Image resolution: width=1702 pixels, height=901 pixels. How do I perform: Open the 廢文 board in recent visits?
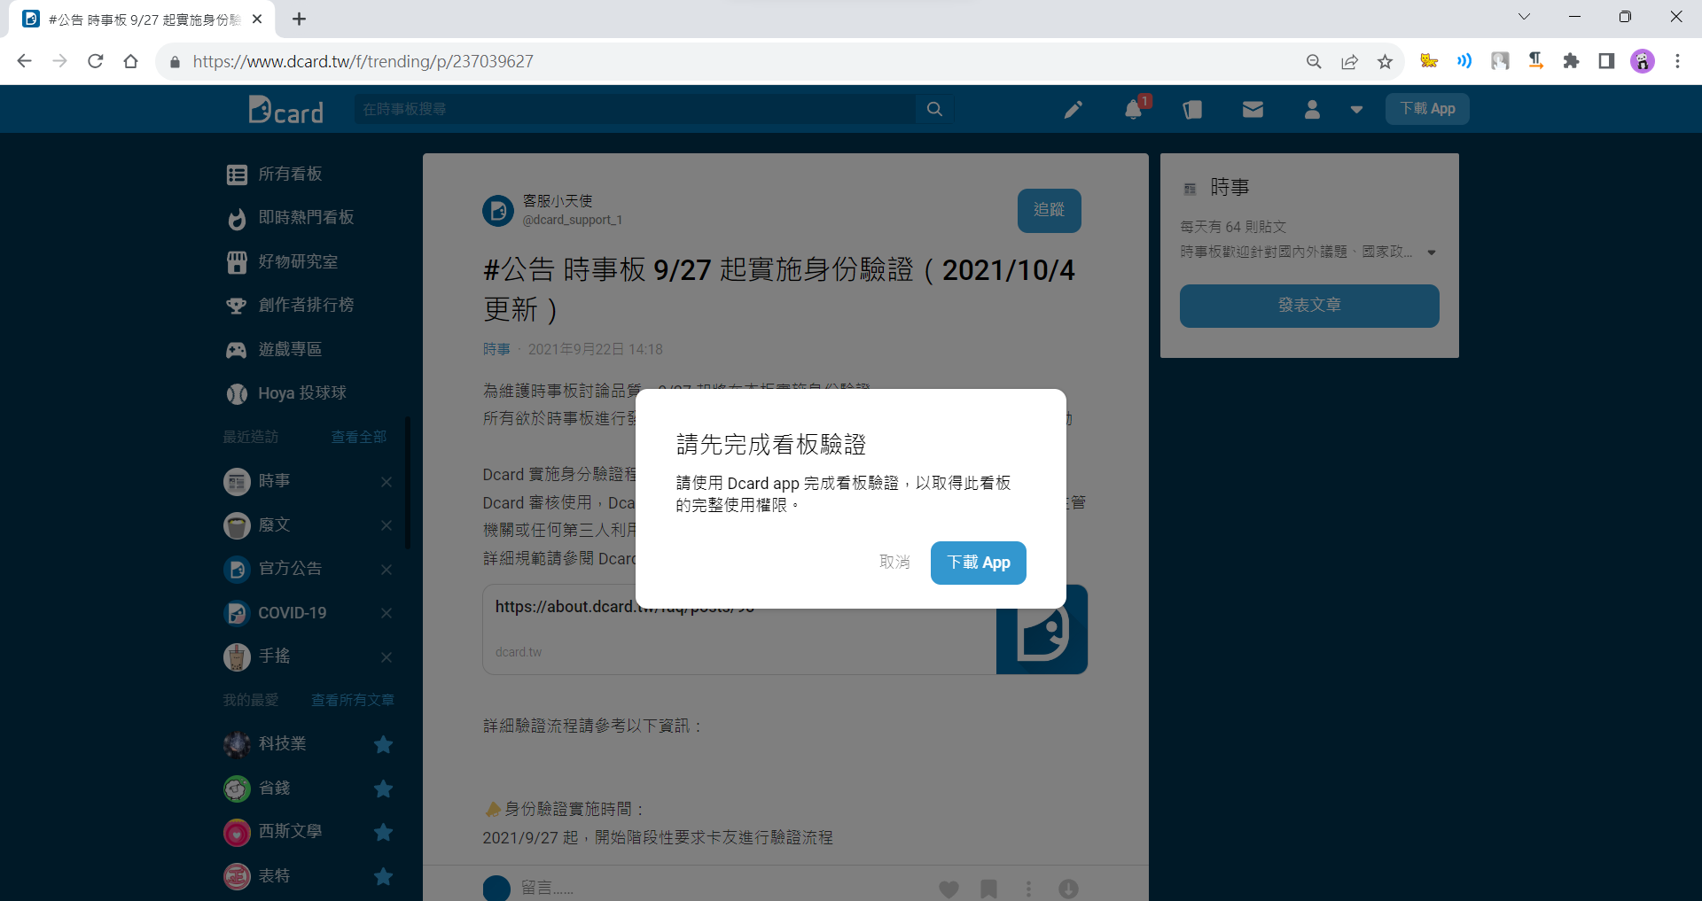257,525
